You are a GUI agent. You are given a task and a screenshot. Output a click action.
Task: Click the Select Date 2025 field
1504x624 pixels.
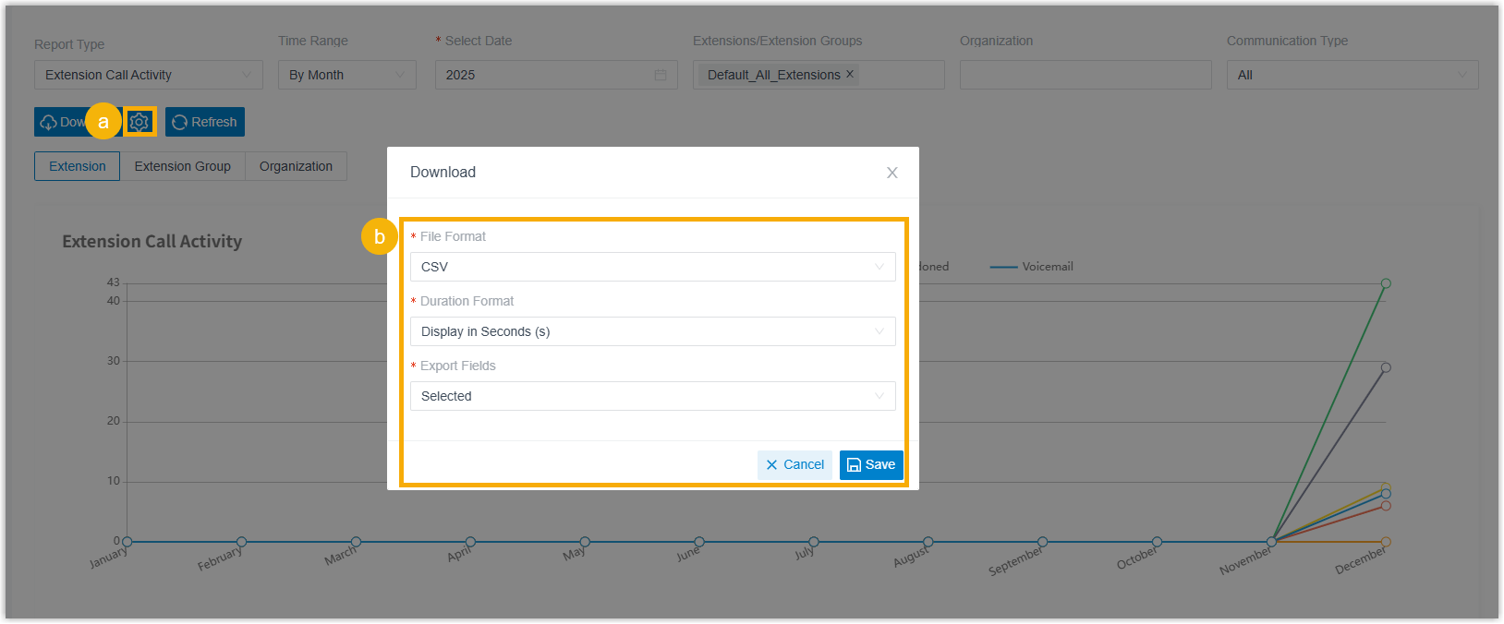pos(545,75)
